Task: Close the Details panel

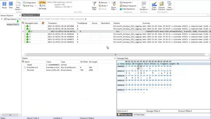Action: (x=115, y=58)
